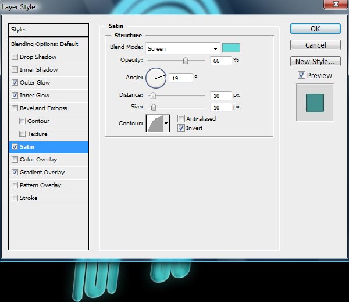Enable the Pattern Overlay checkbox
Viewport: 349px width, 302px height.
coord(15,185)
